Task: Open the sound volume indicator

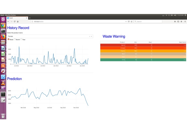Action: coord(175,15)
